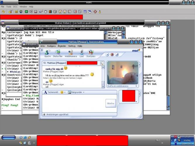Open the Åtgärder menu
Screen dimensions: 195x146
[62, 46]
